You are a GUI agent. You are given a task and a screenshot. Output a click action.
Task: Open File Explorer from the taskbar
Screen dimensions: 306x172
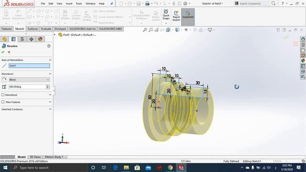click(126, 168)
